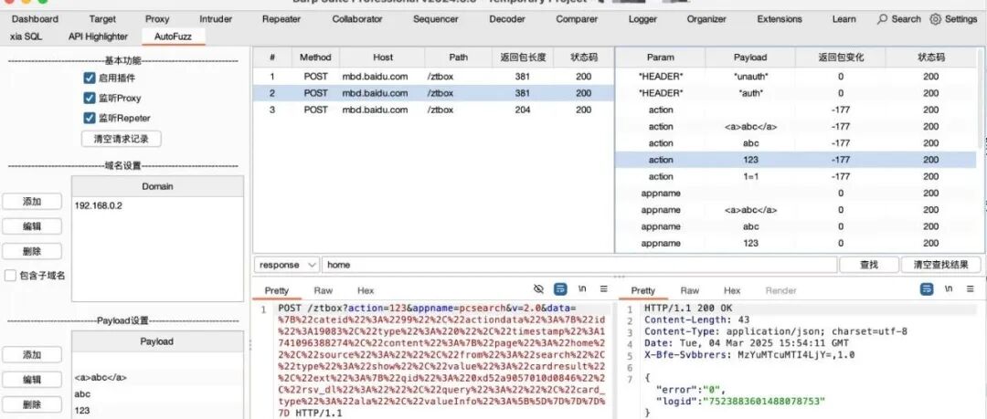Select the appname row with abc payload
The image size is (987, 419).
pyautogui.click(x=796, y=226)
